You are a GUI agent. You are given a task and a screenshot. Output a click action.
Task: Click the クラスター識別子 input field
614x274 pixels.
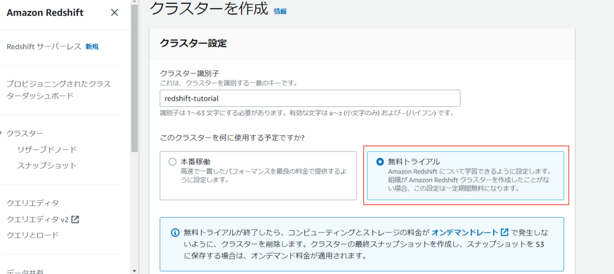[x=310, y=98]
